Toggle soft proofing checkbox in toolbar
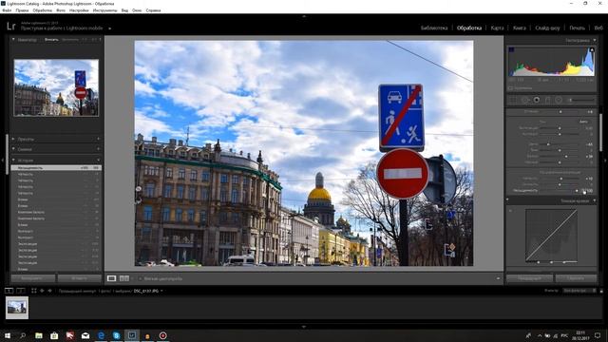Image resolution: width=608 pixels, height=342 pixels. (x=141, y=278)
